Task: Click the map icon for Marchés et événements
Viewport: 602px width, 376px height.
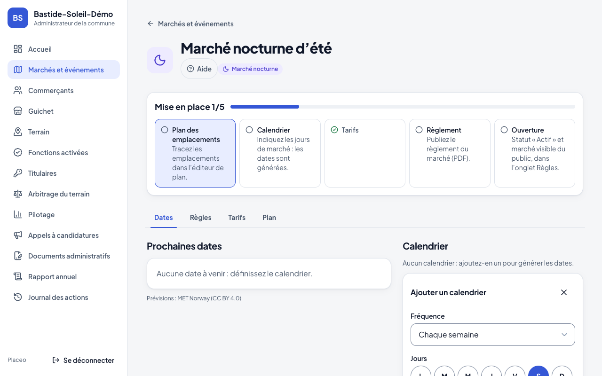Action: [18, 70]
